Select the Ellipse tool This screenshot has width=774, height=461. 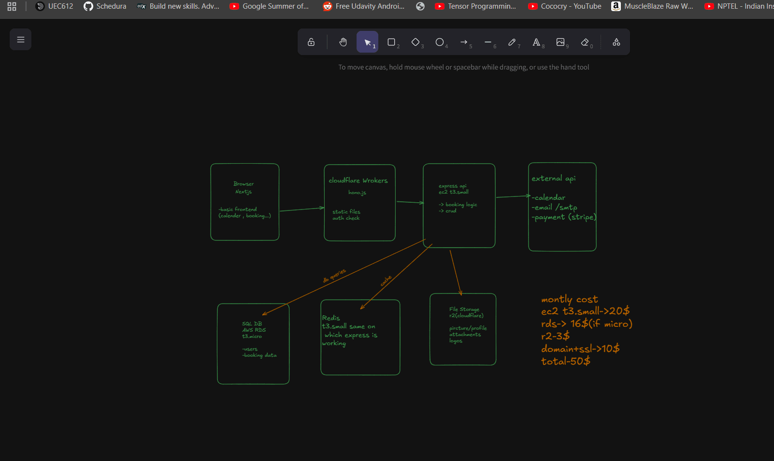pyautogui.click(x=440, y=42)
